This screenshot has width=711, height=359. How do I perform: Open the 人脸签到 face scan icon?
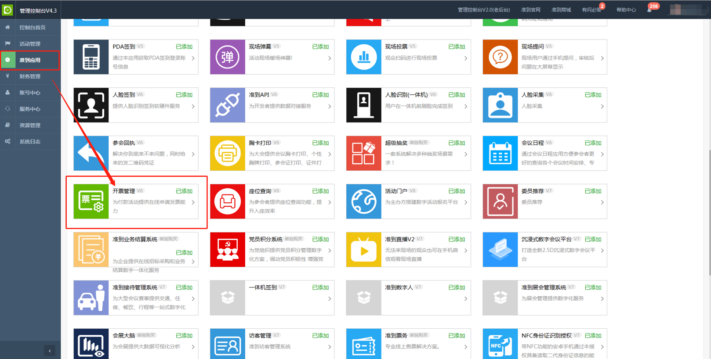coord(91,105)
